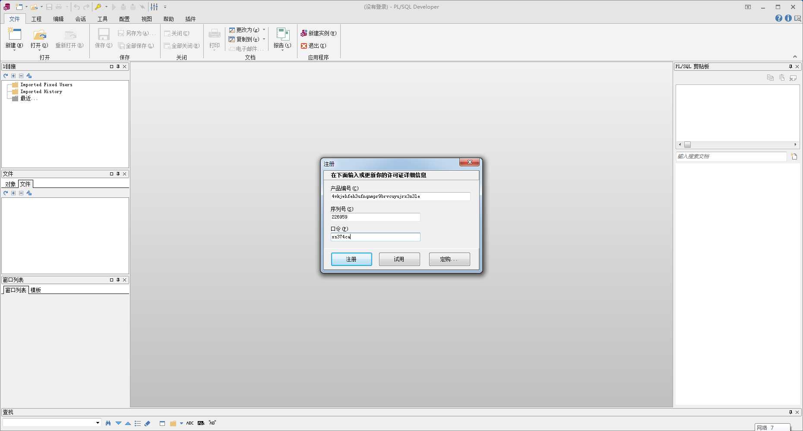Viewport: 803px width, 431px height.
Task: Click refresh icon in 文件 panel toolbar
Action: coord(6,193)
